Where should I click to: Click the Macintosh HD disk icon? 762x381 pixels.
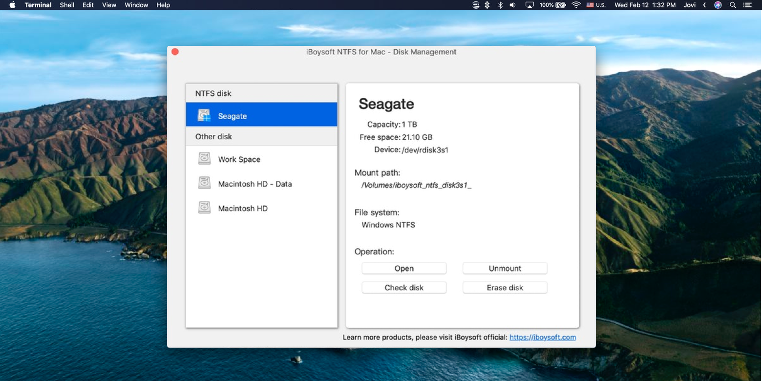pos(204,207)
